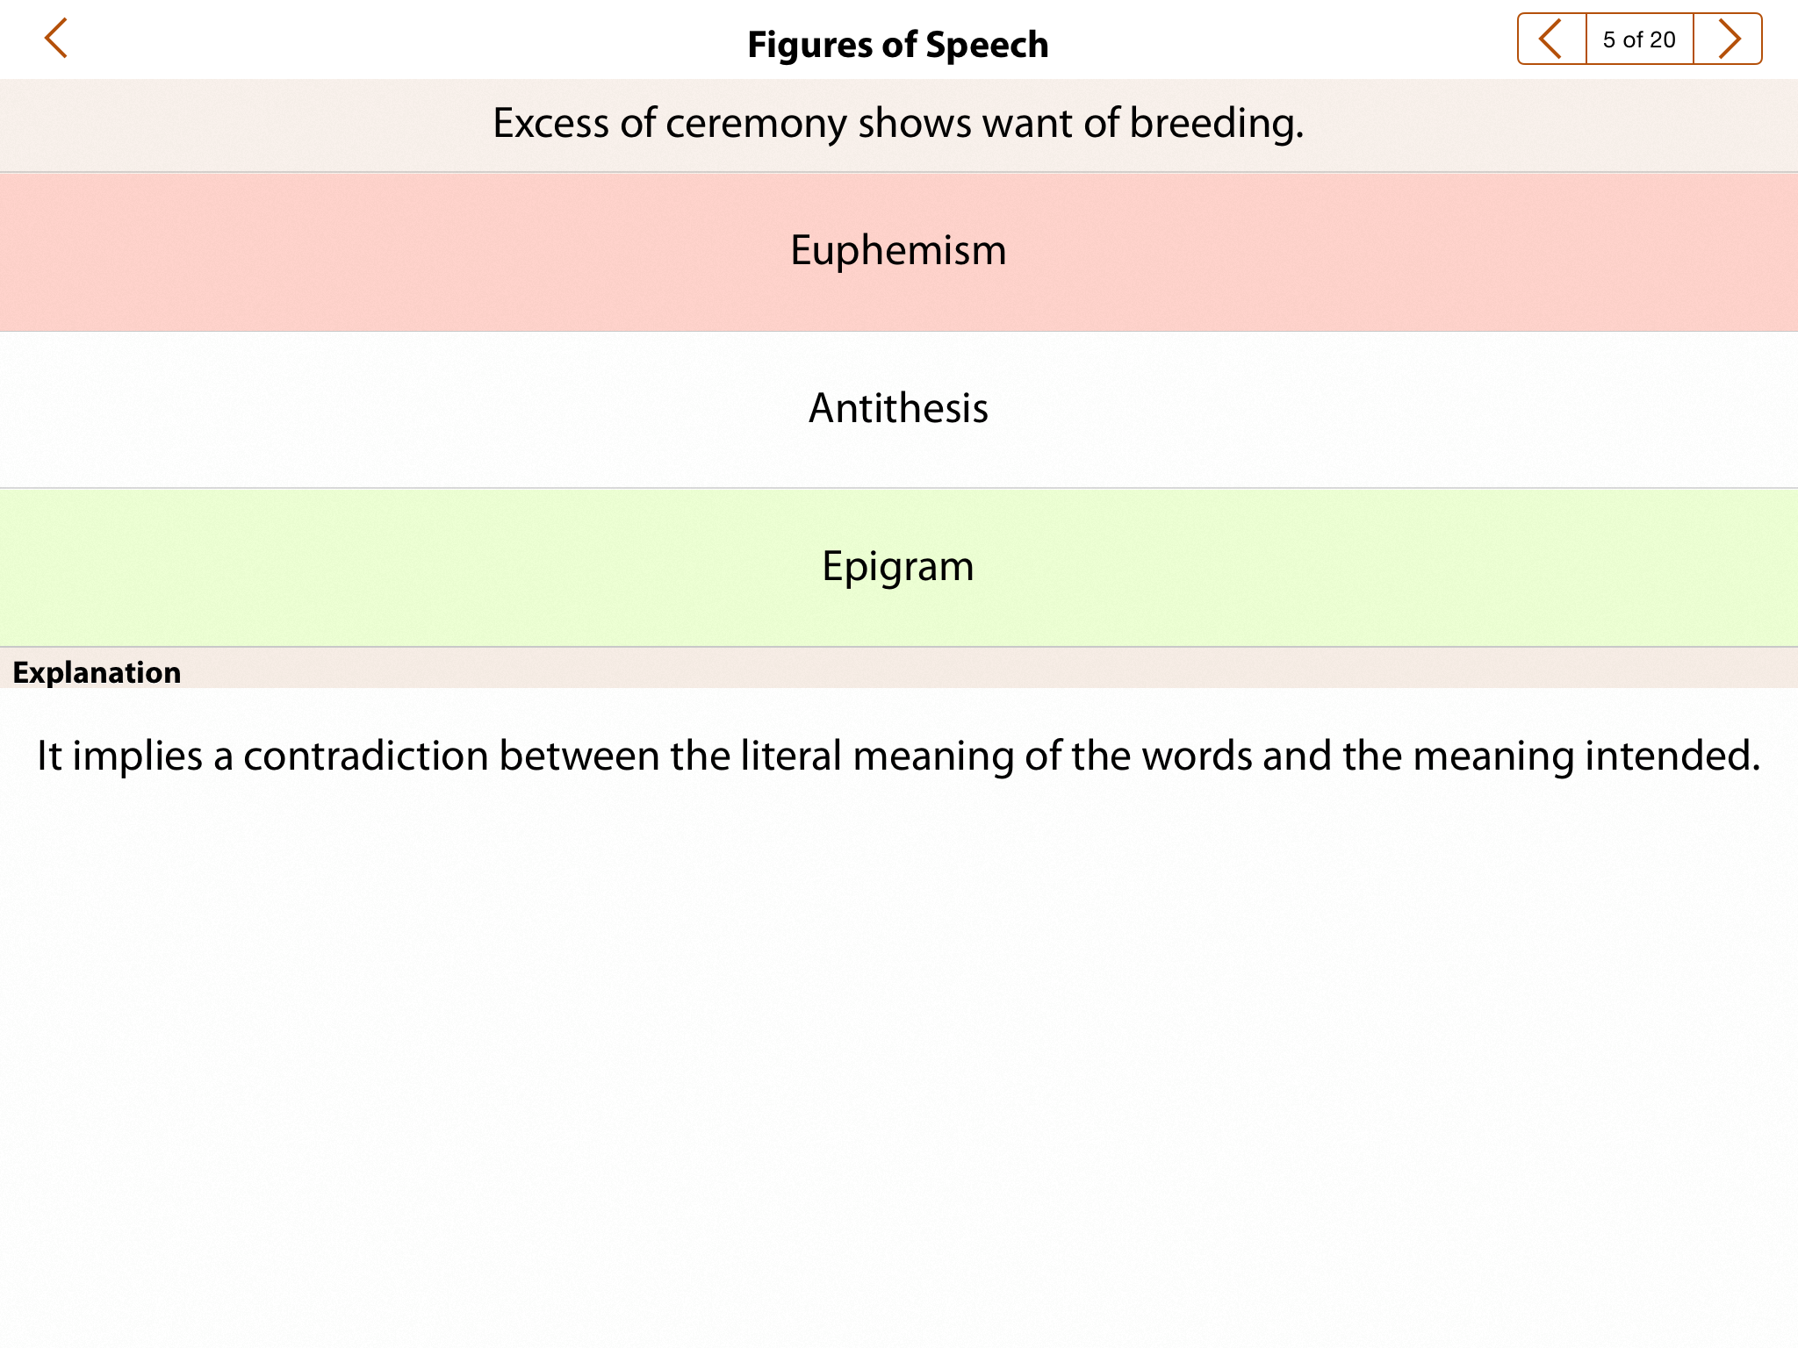Choose the green-highlighted Epigram row
Viewport: 1798px width, 1348px height.
pos(898,567)
